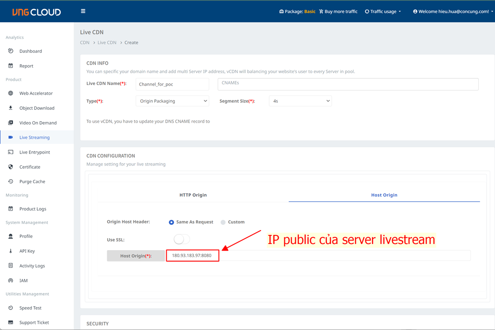
Task: Click the Purge Cache icon
Action: (x=10, y=182)
